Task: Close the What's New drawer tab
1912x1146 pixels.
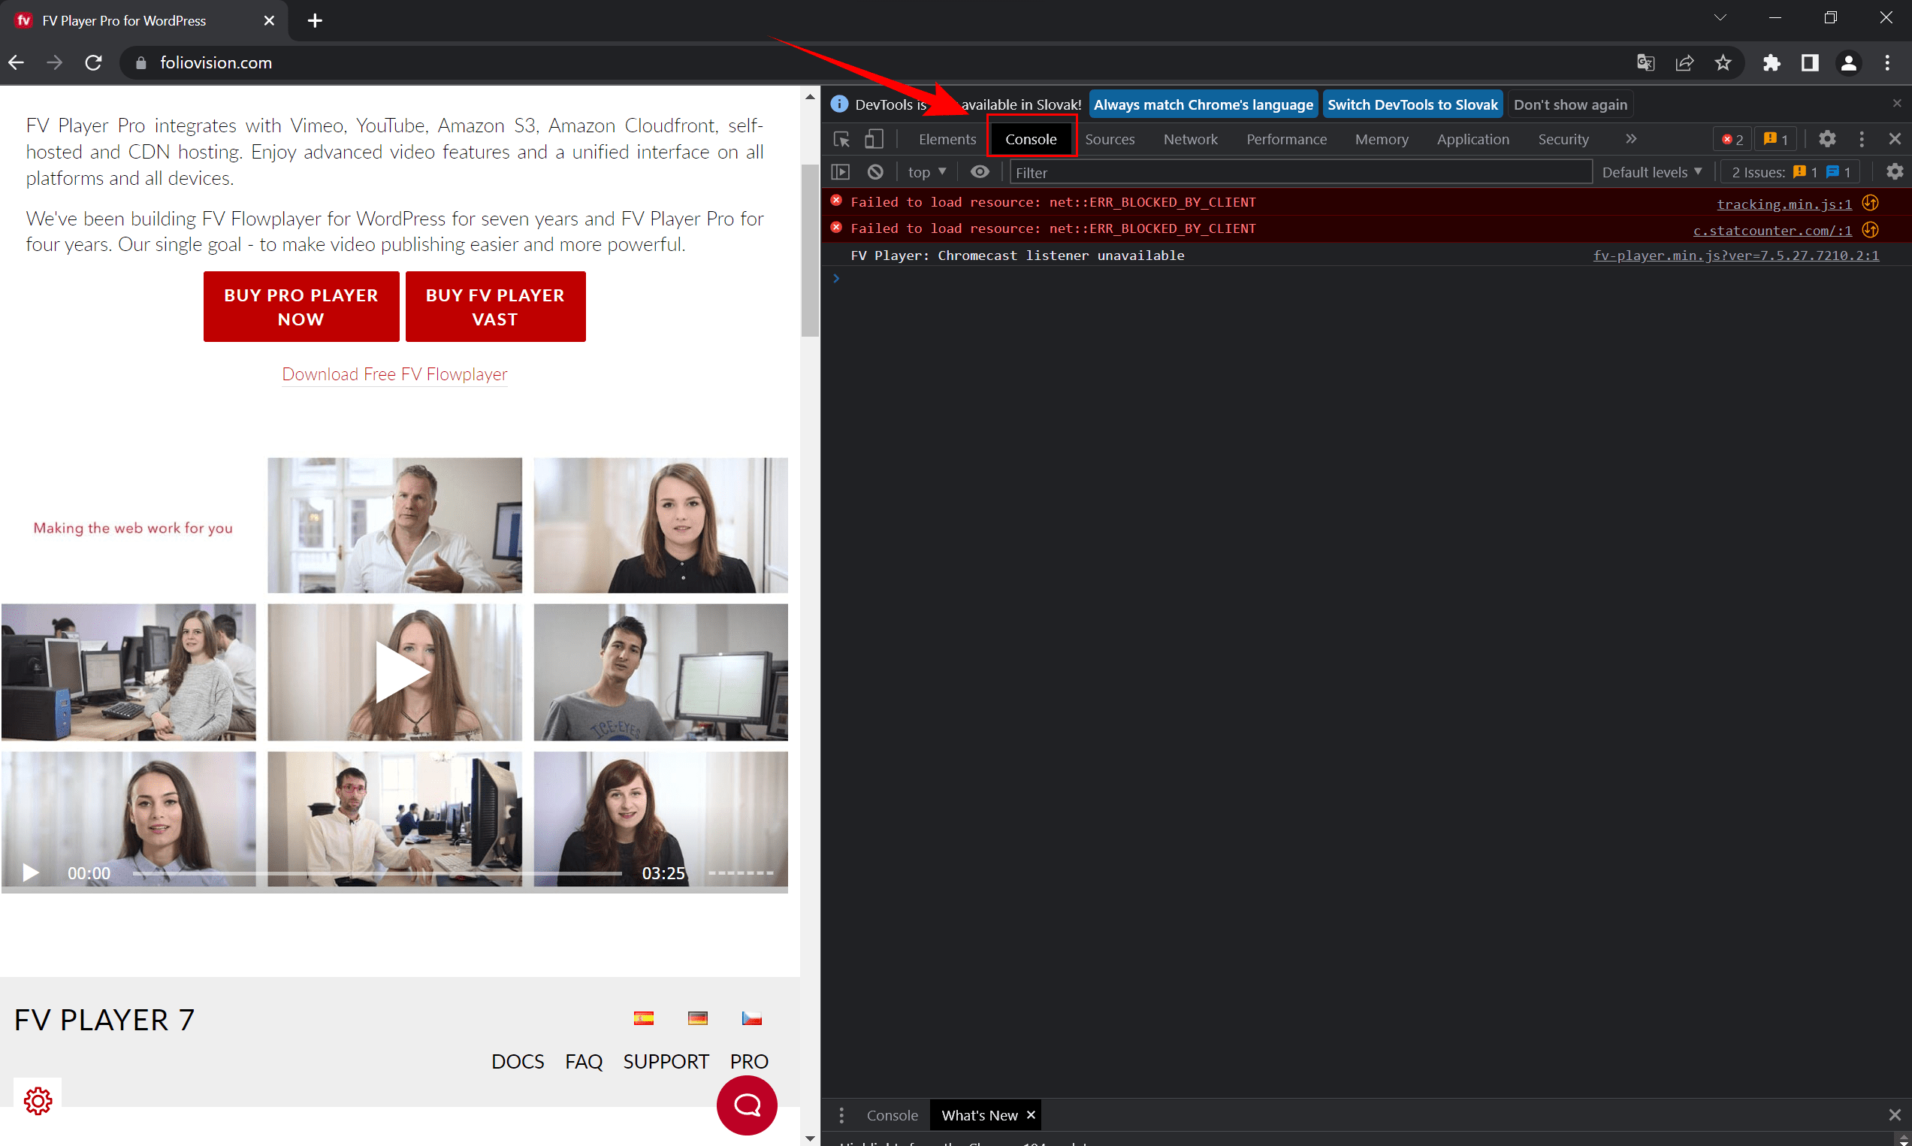Action: (x=1031, y=1115)
